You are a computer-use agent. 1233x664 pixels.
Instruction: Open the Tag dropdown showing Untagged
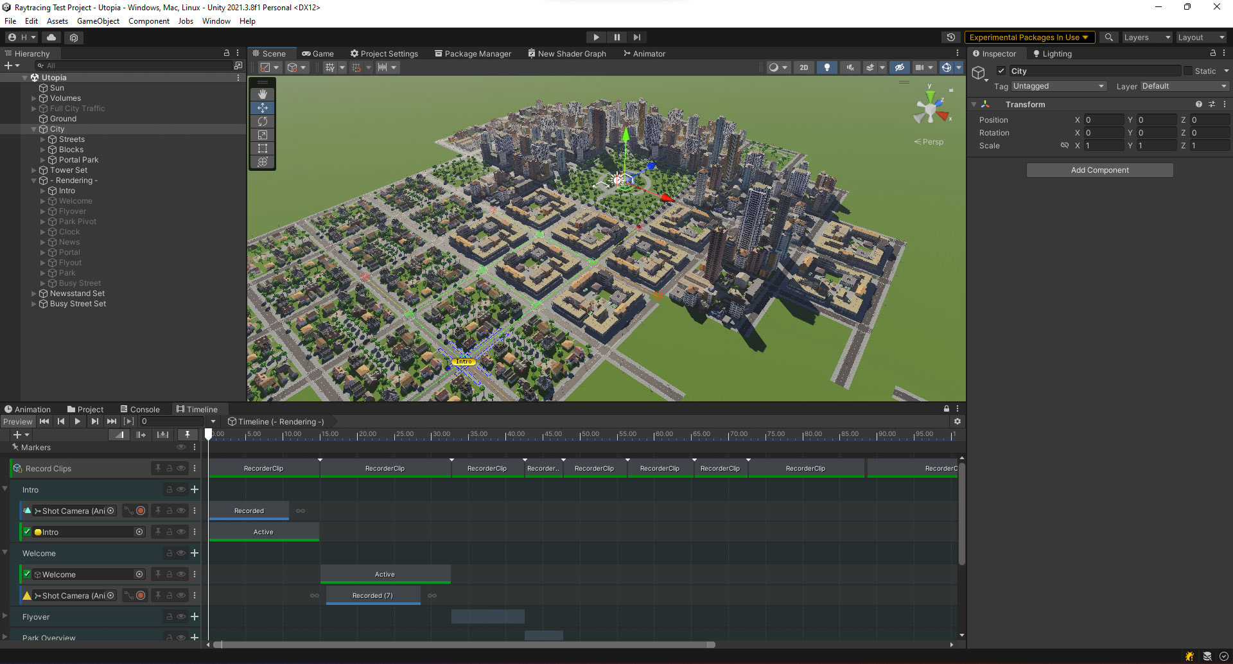point(1058,86)
